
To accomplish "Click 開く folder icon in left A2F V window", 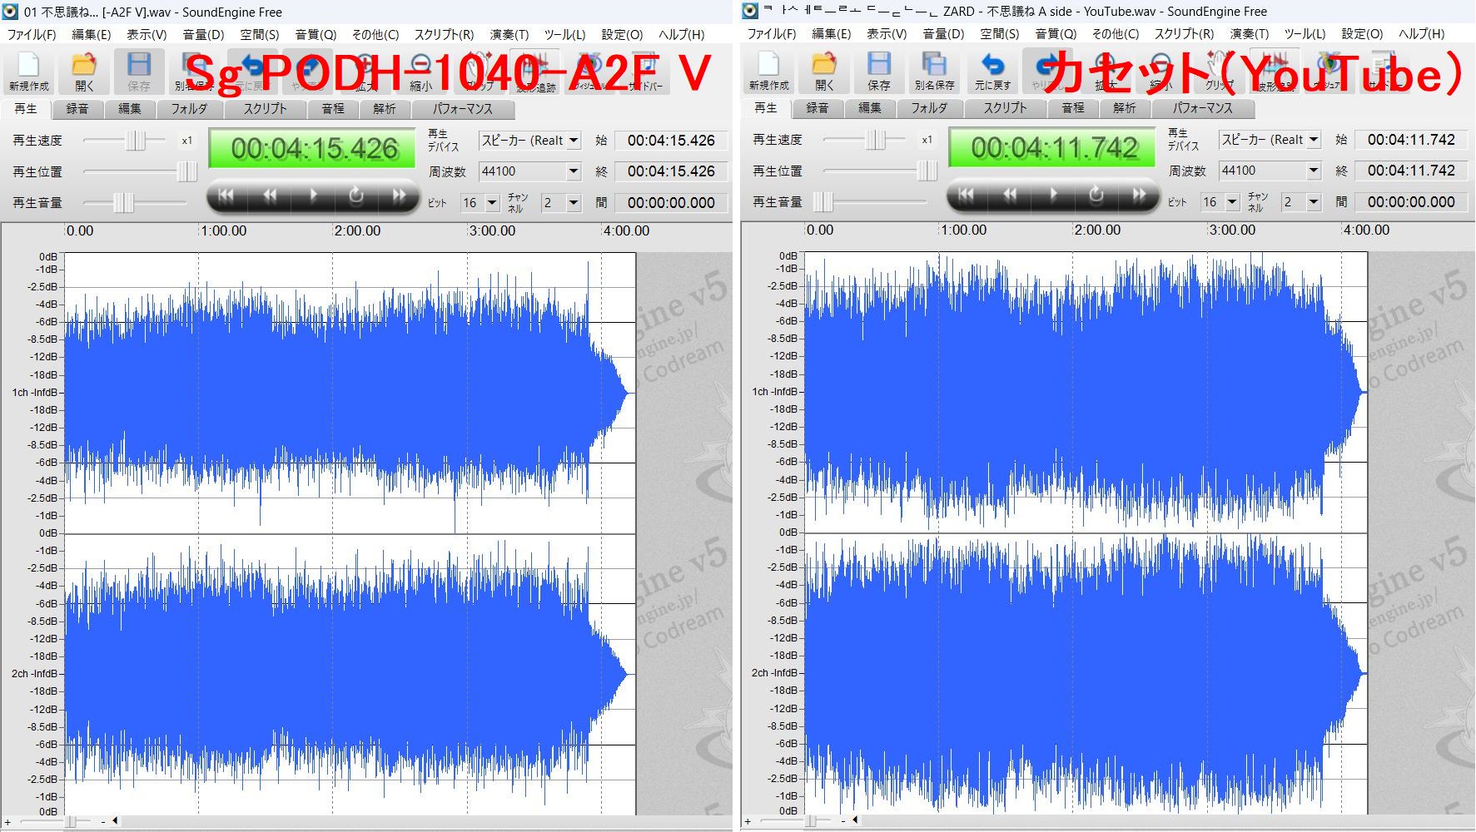I will pyautogui.click(x=84, y=71).
